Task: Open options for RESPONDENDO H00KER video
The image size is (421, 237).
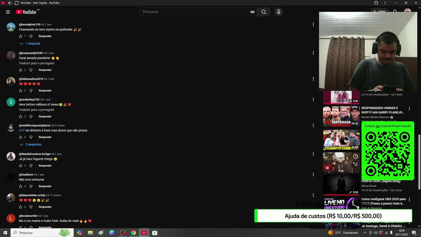Action: coord(409,109)
